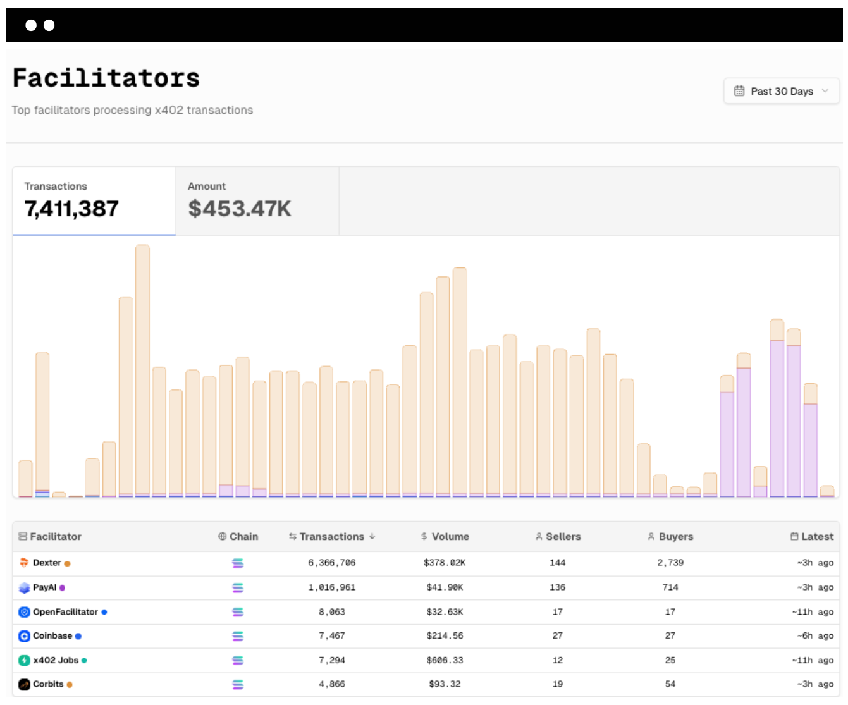Viewport: 848px width, 705px height.
Task: Click the calendar icon in Latest header
Action: click(794, 536)
